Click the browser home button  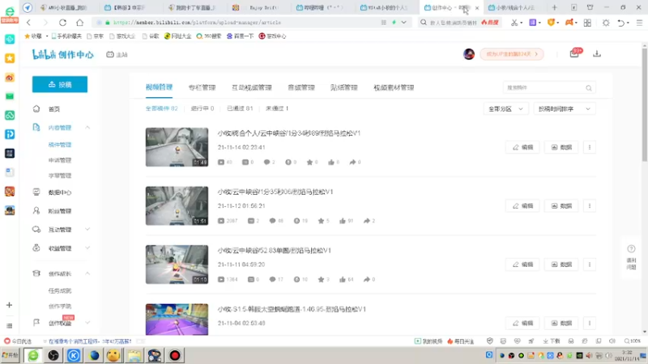[79, 23]
